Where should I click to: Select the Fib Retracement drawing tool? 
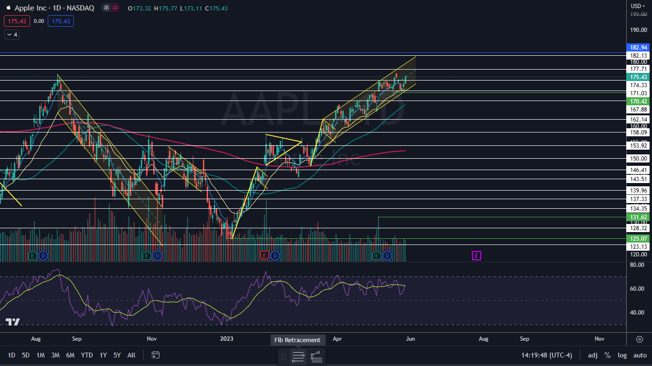pos(298,356)
